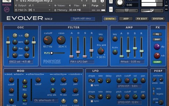Click the camera snapshot icon
169x106 pixels.
pos(94,1)
